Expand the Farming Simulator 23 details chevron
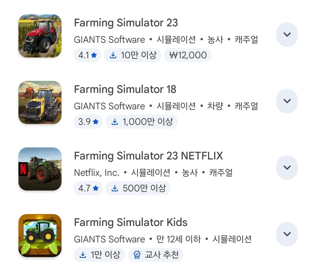This screenshot has height=277, width=316. point(287,35)
